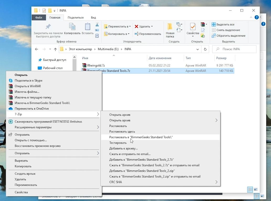271x201 pixels.
Task: Expand the CRC SHA submenu
Action: tap(216, 182)
